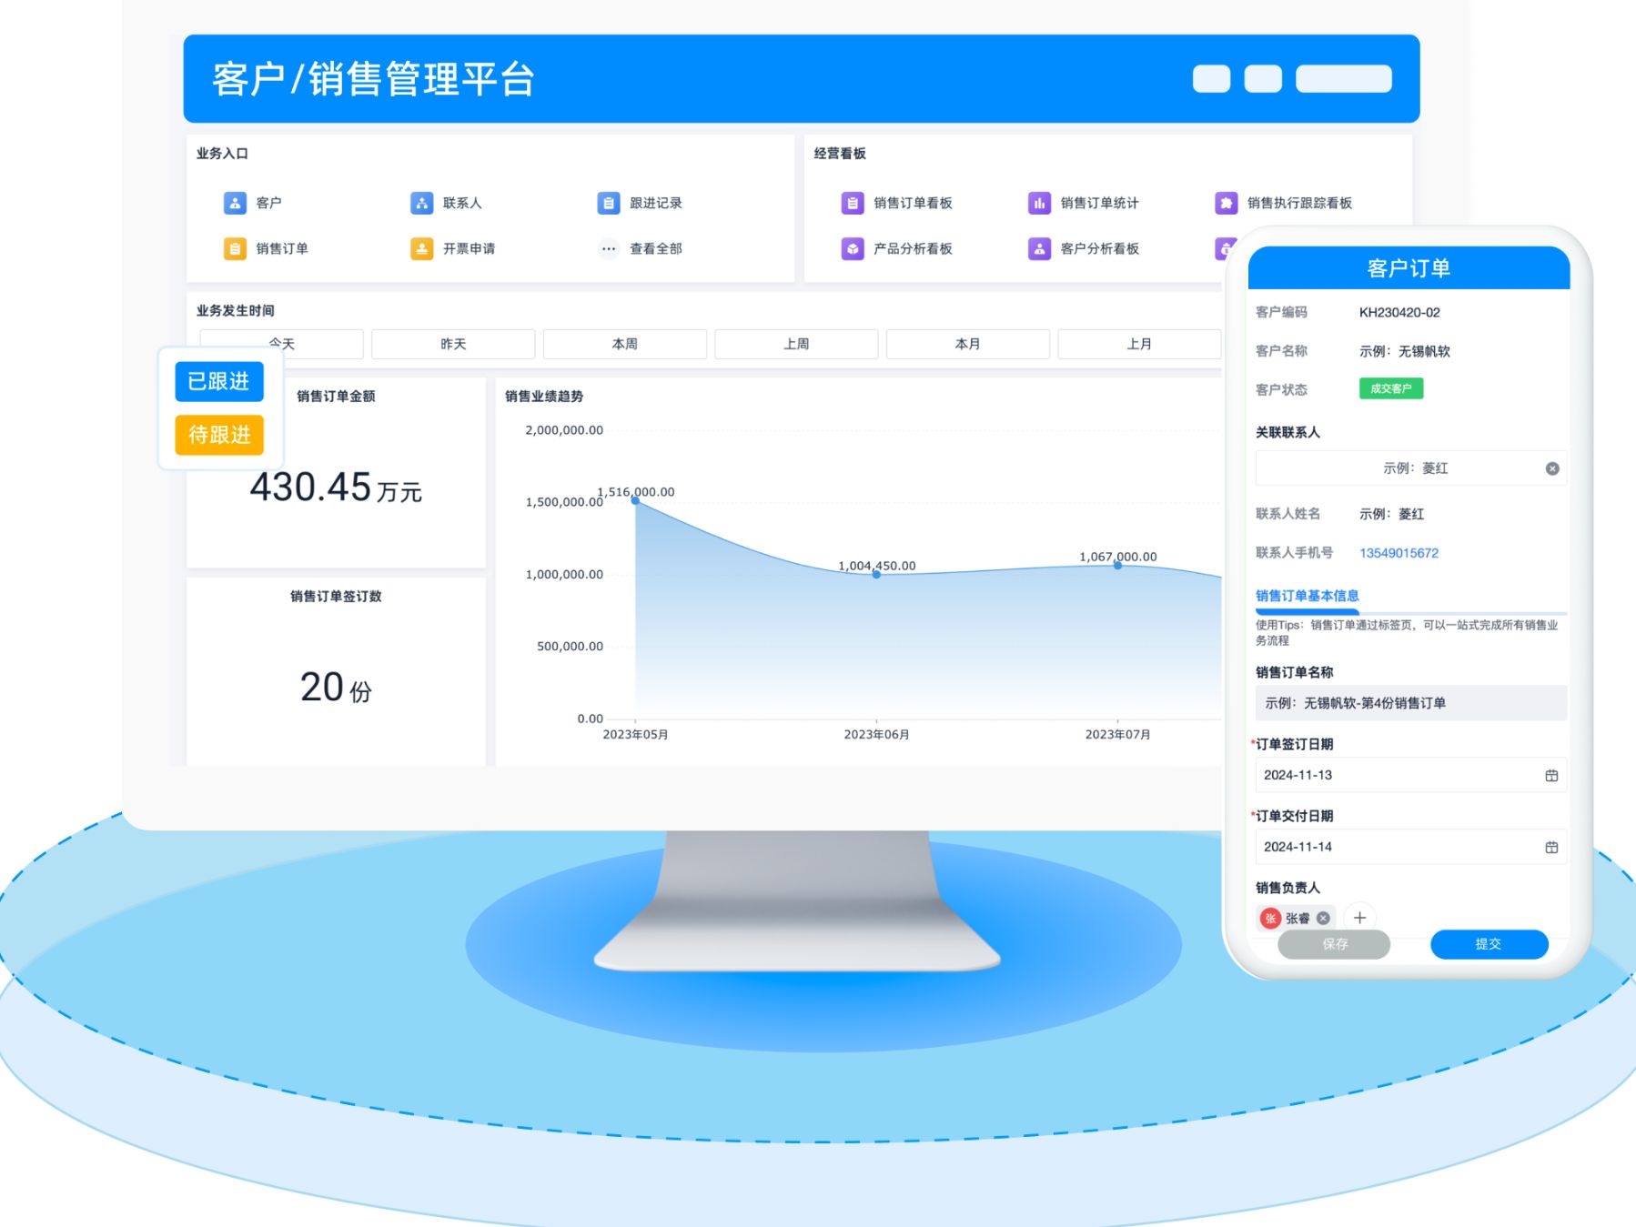Open the 销售执行跟踪看板 icon
The width and height of the screenshot is (1636, 1227).
1227,203
